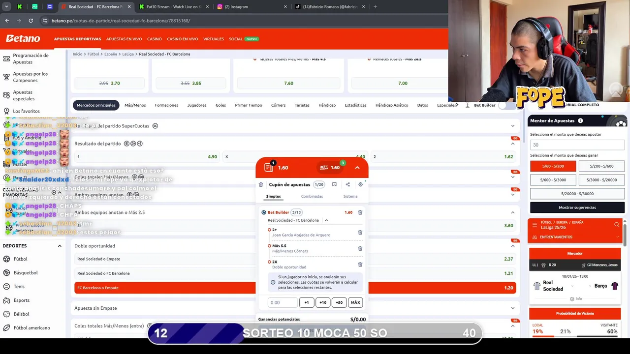This screenshot has height=354, width=630.
Task: Open betting coupon settings gear
Action: (360, 184)
